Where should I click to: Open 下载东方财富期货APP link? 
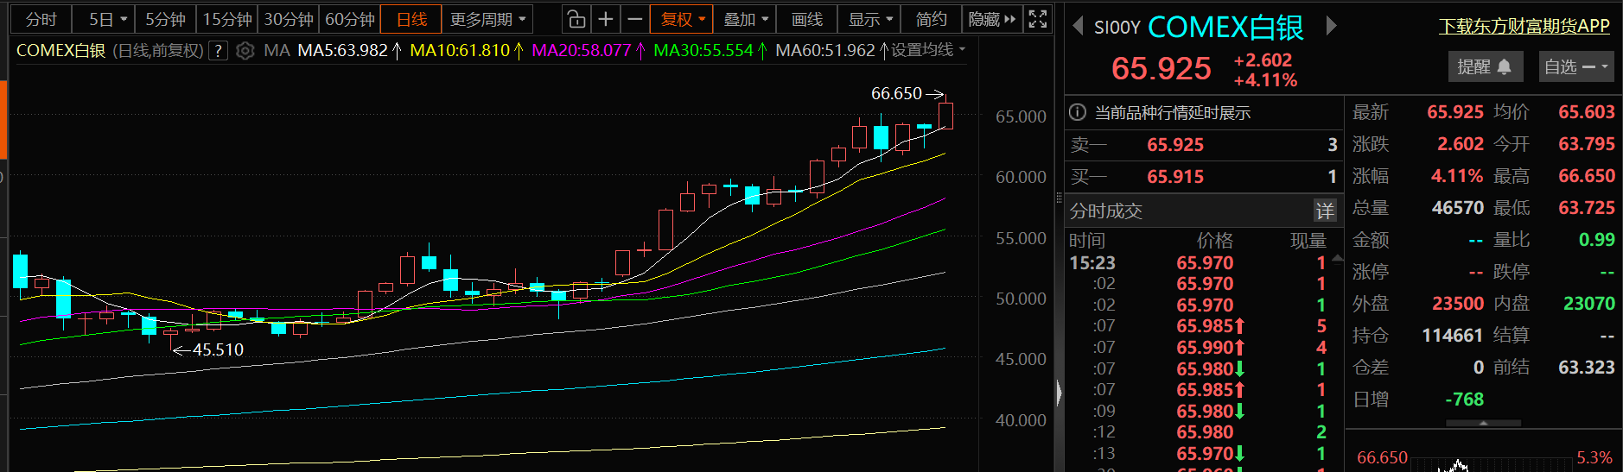point(1524,27)
